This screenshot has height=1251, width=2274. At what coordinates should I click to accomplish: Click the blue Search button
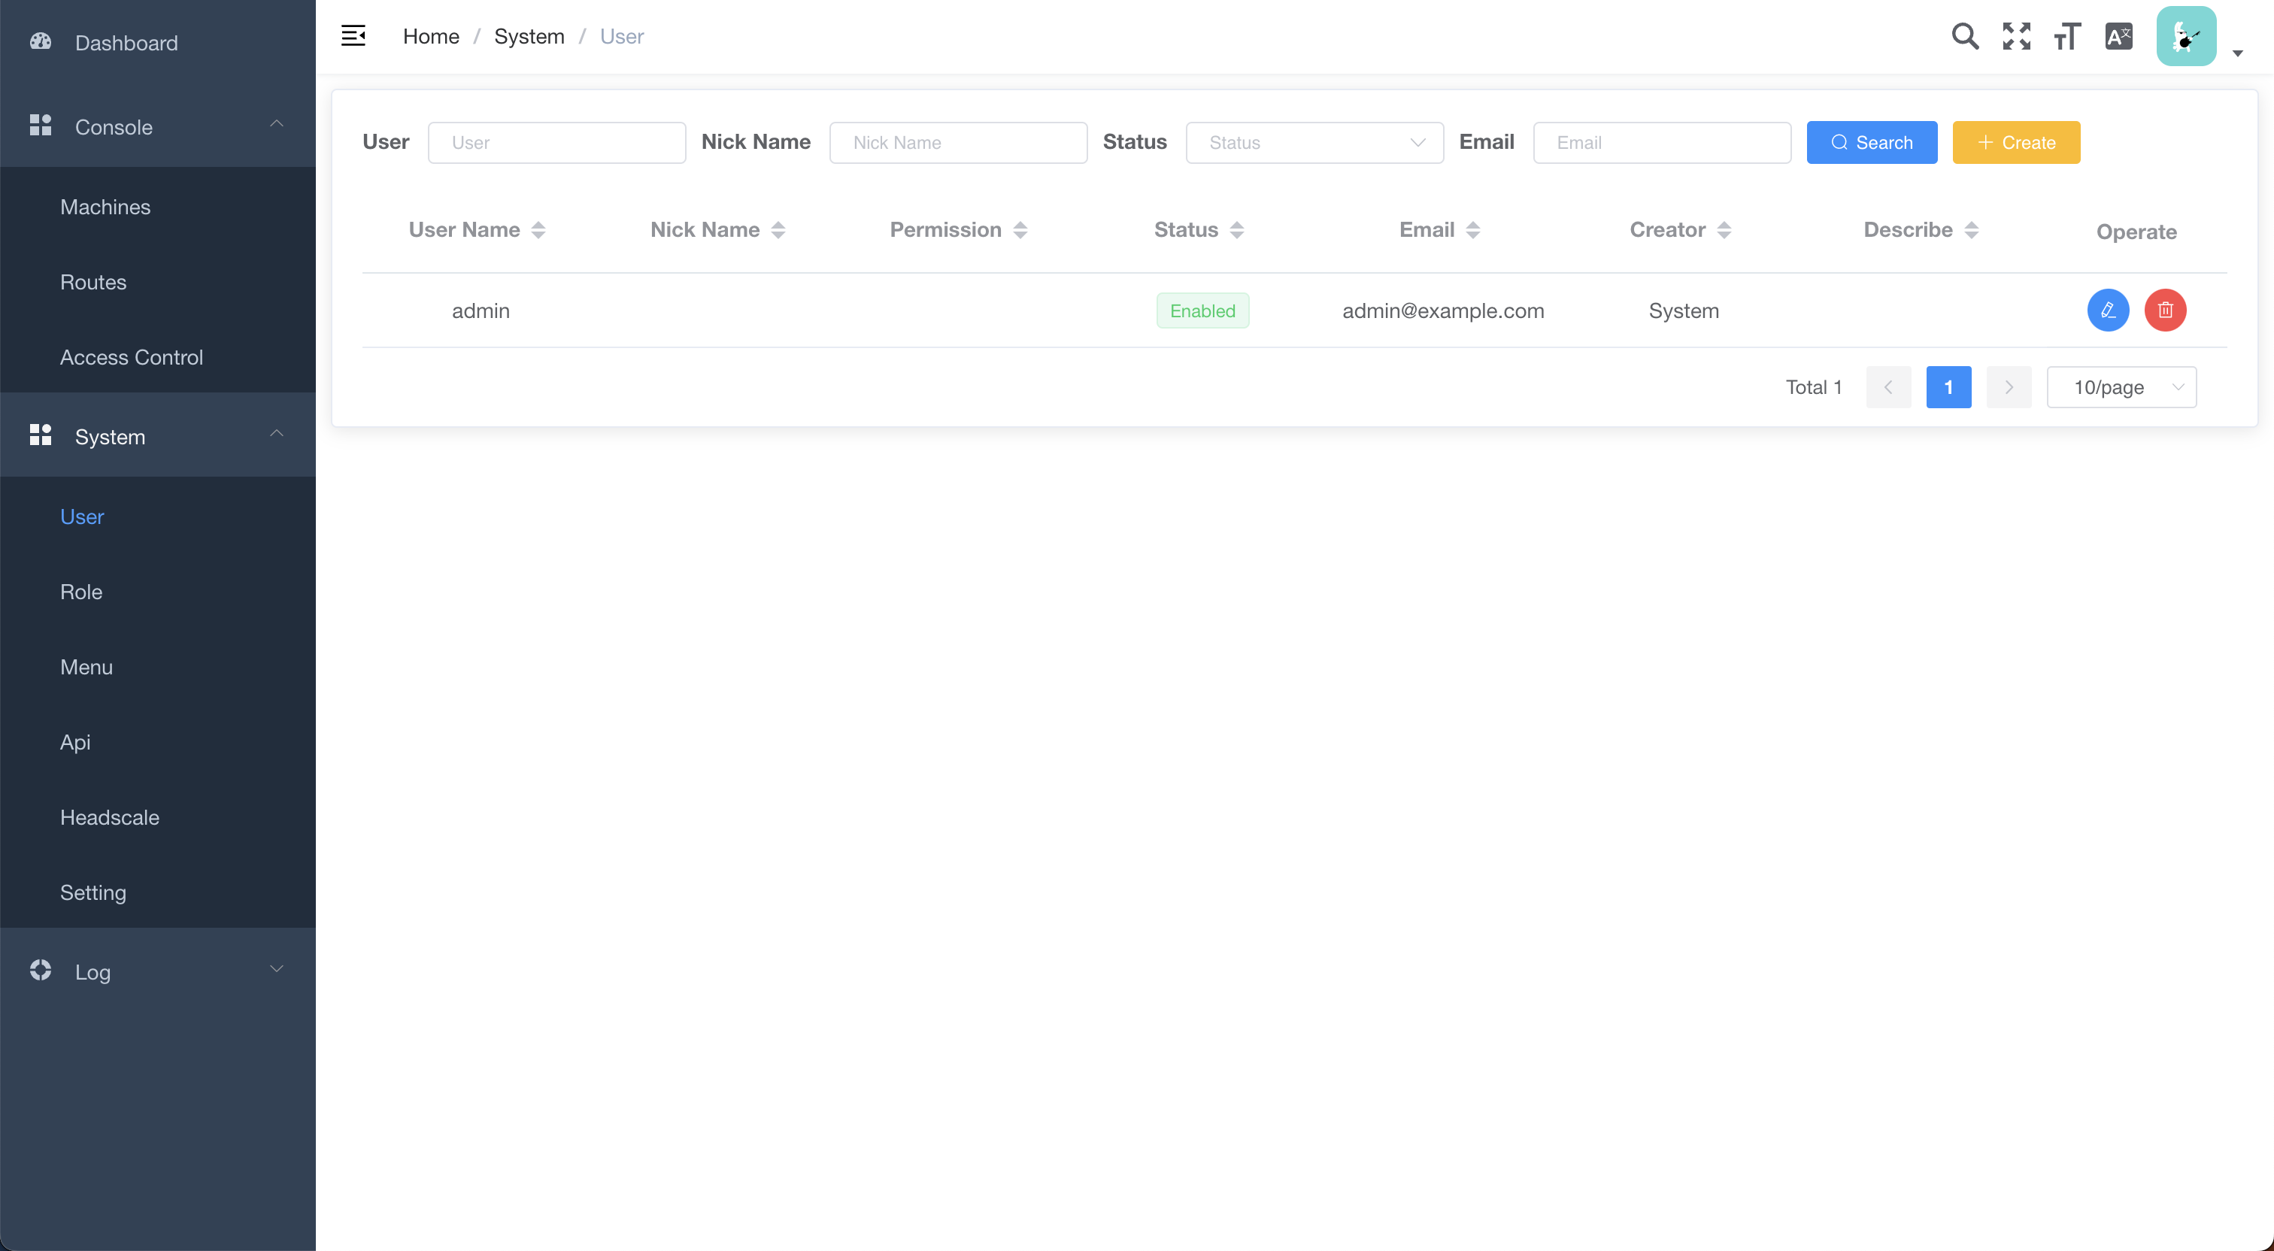(x=1871, y=143)
